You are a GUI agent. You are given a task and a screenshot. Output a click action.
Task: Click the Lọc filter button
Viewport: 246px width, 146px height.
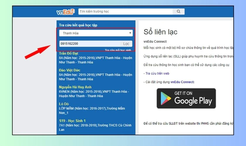pos(126,44)
